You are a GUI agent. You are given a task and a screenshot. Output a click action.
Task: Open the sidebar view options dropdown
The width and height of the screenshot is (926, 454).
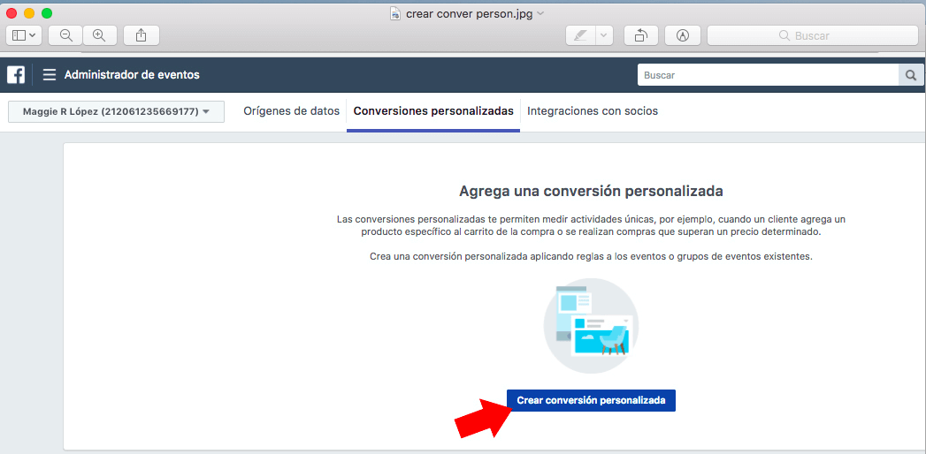click(24, 35)
